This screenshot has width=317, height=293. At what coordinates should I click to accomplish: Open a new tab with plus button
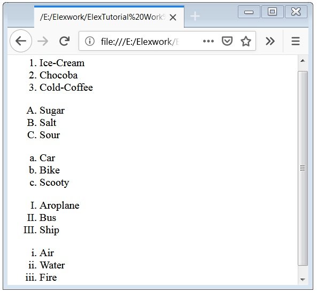coord(195,16)
